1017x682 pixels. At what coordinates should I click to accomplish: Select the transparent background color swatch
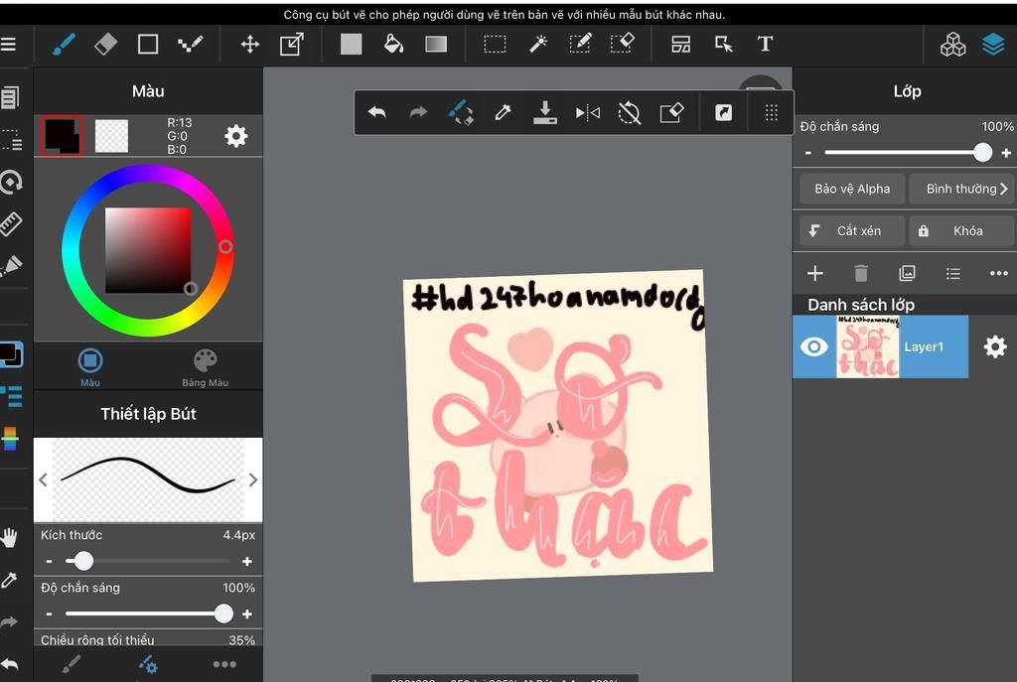[x=111, y=135]
